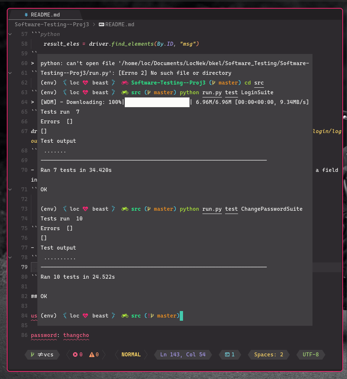Click the find_elements code on line 58
This screenshot has height=379, width=347.
click(x=132, y=44)
